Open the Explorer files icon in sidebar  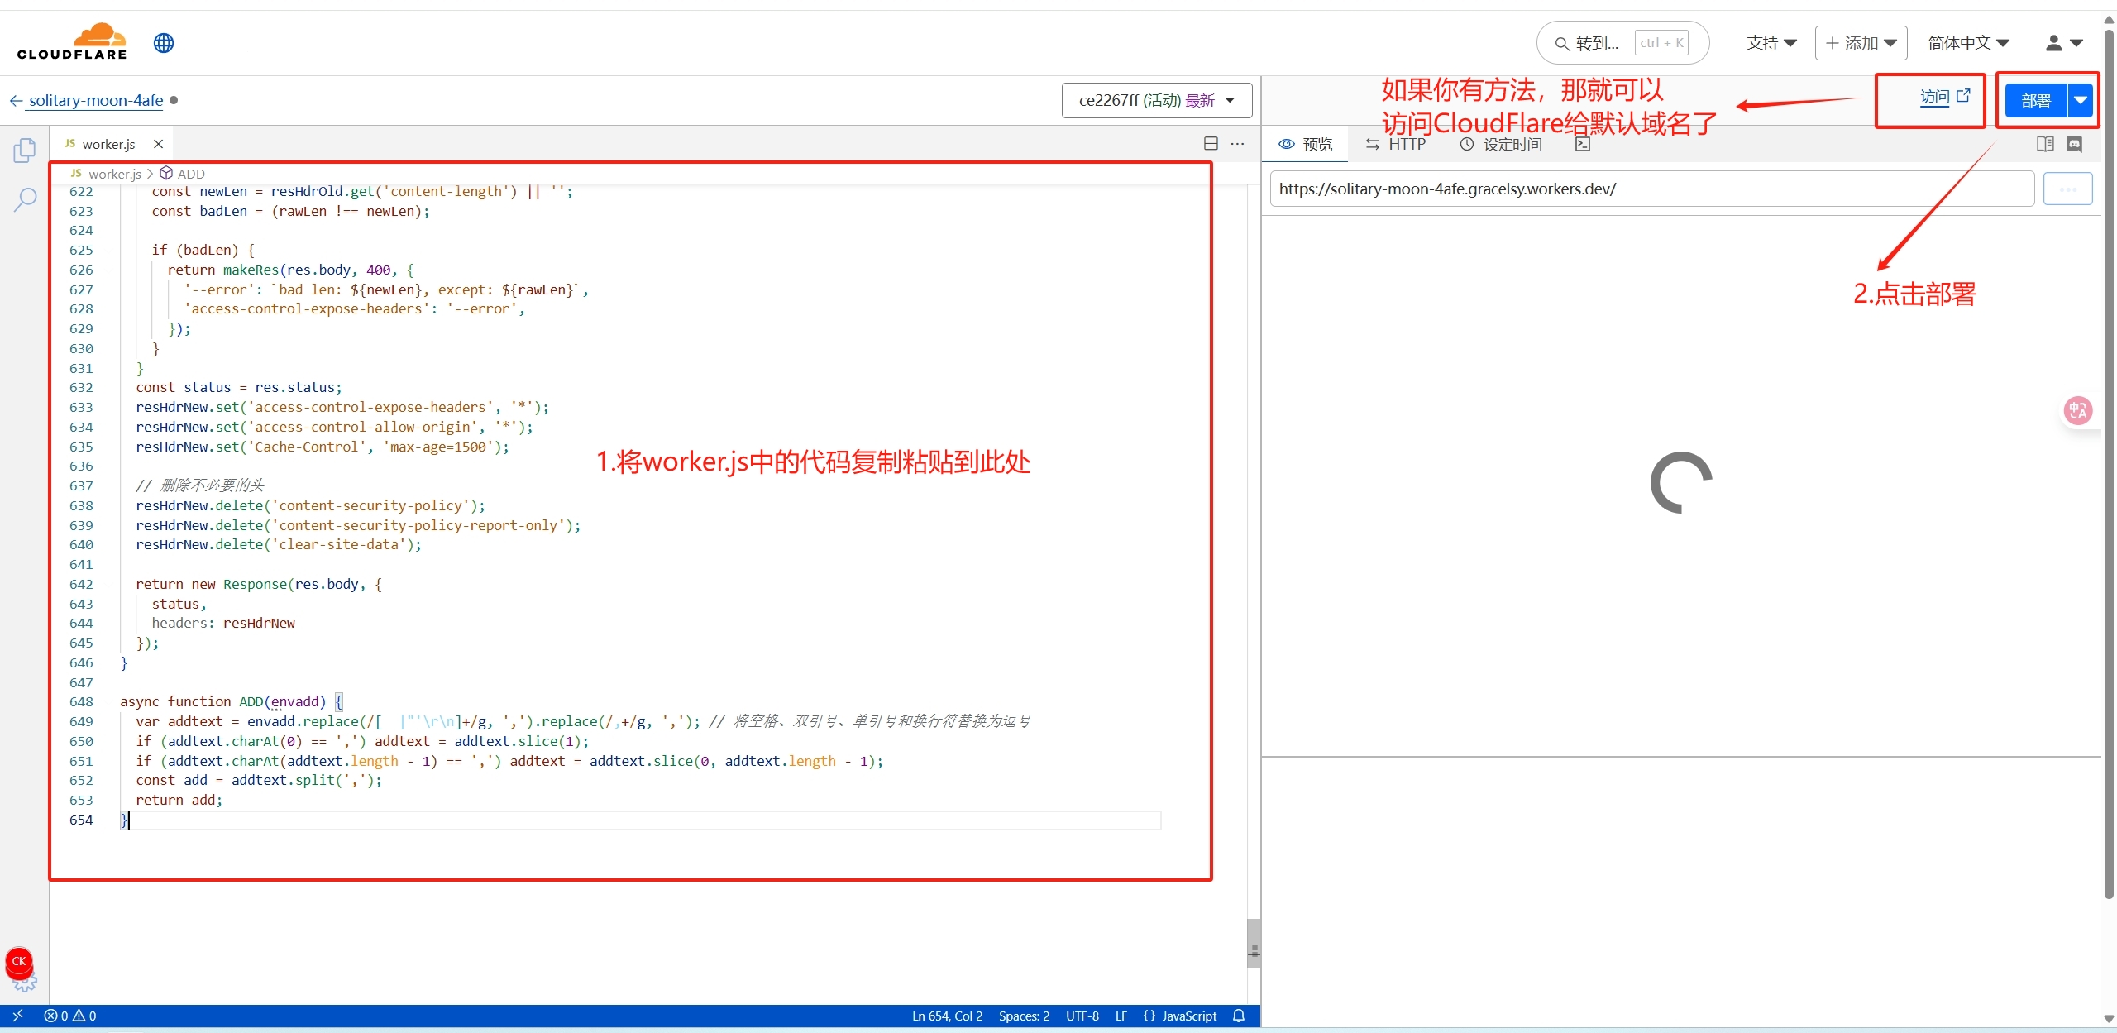(x=25, y=151)
